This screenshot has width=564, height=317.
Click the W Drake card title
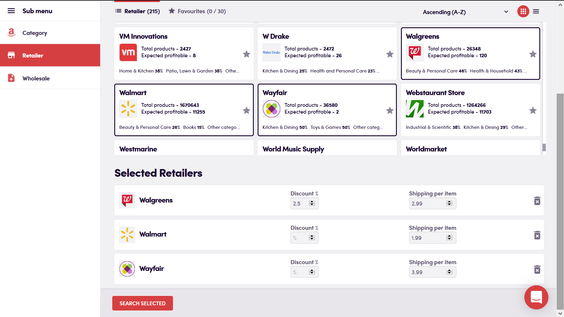tap(276, 36)
